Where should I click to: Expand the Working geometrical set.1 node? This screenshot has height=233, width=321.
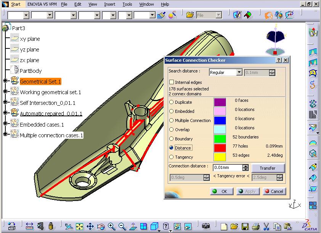tap(5, 91)
